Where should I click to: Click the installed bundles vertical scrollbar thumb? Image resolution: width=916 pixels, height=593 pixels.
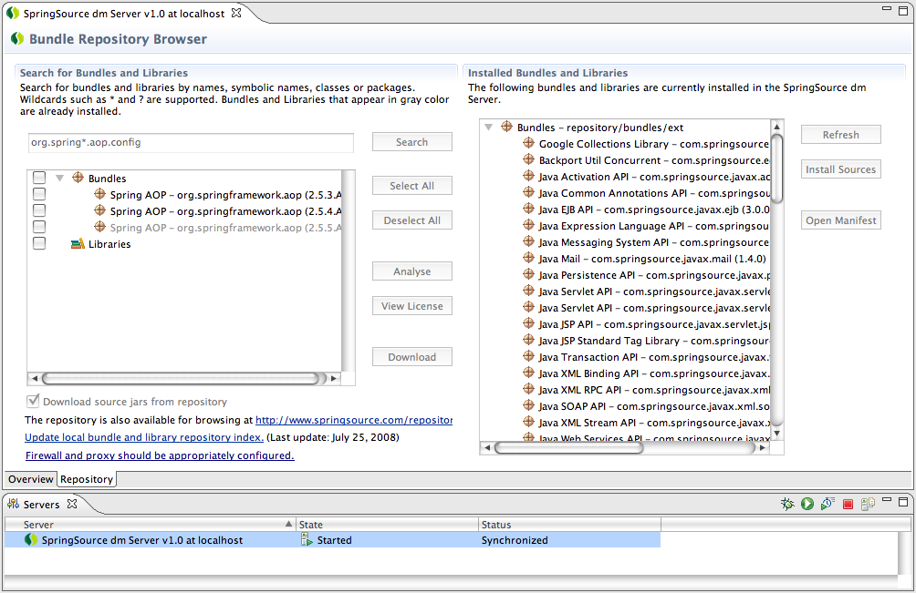777,169
